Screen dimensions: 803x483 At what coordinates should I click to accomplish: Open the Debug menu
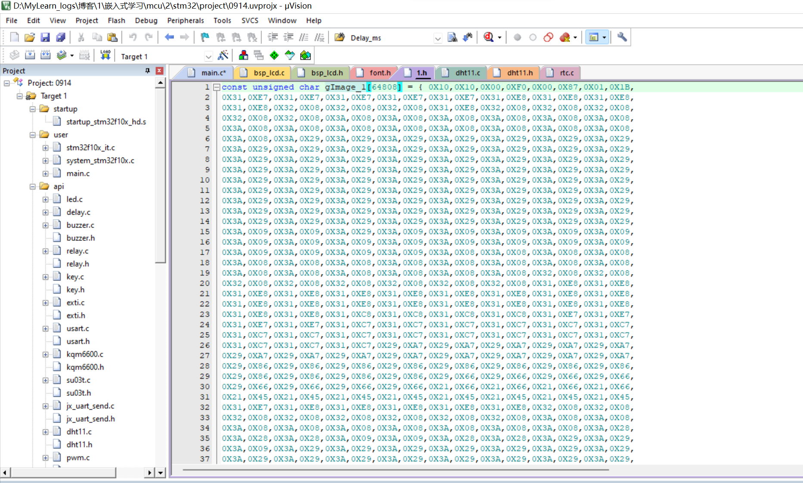(146, 20)
